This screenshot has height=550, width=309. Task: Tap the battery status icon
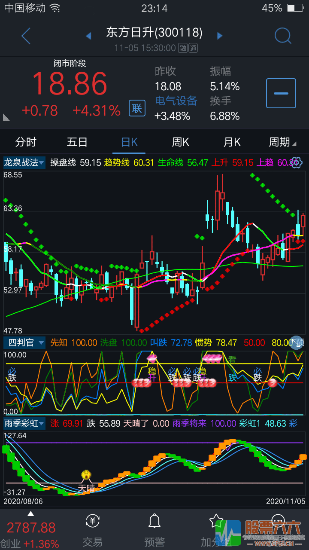[296, 8]
